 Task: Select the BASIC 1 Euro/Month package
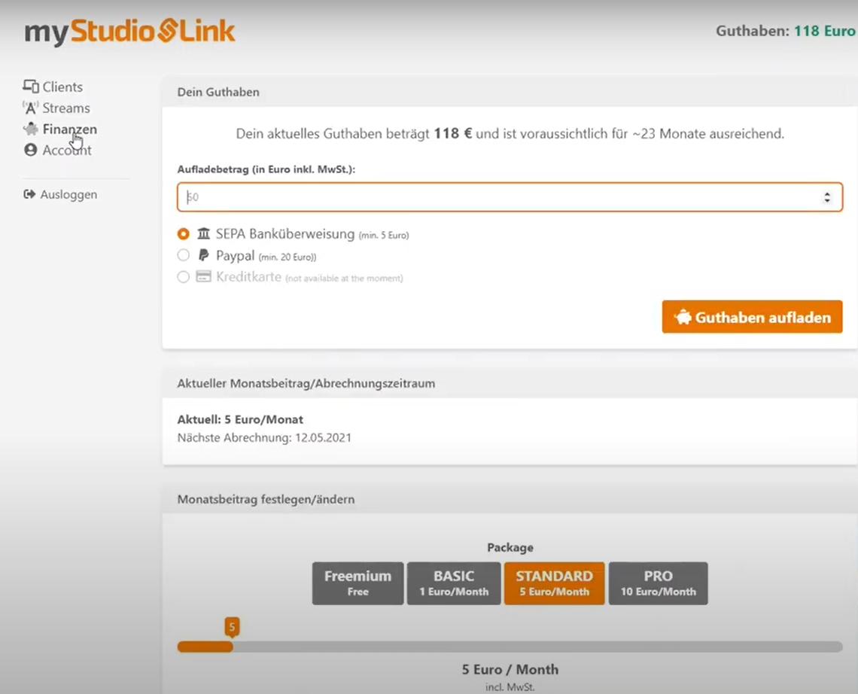click(454, 583)
